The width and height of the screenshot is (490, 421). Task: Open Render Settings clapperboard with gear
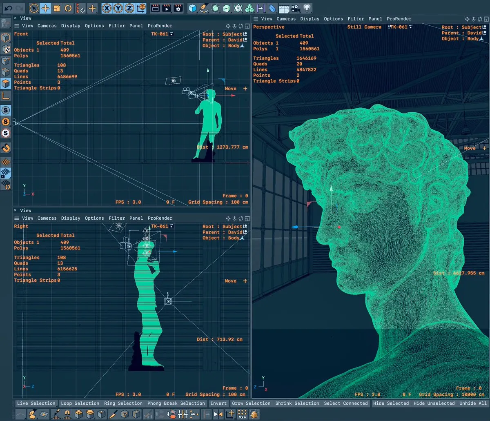pyautogui.click(x=178, y=8)
